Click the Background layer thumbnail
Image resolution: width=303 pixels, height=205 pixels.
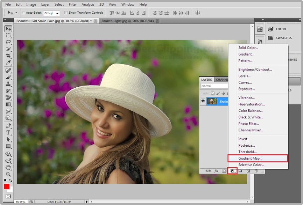point(212,101)
